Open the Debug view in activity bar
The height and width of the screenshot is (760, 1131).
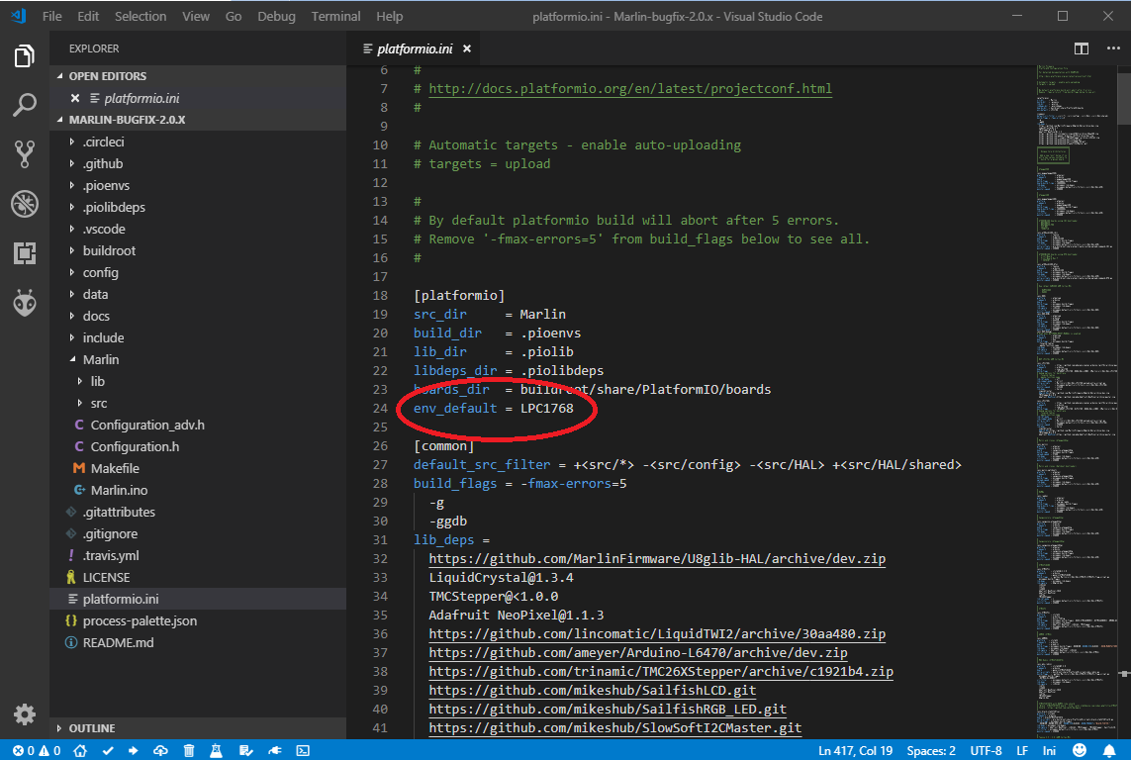[24, 204]
